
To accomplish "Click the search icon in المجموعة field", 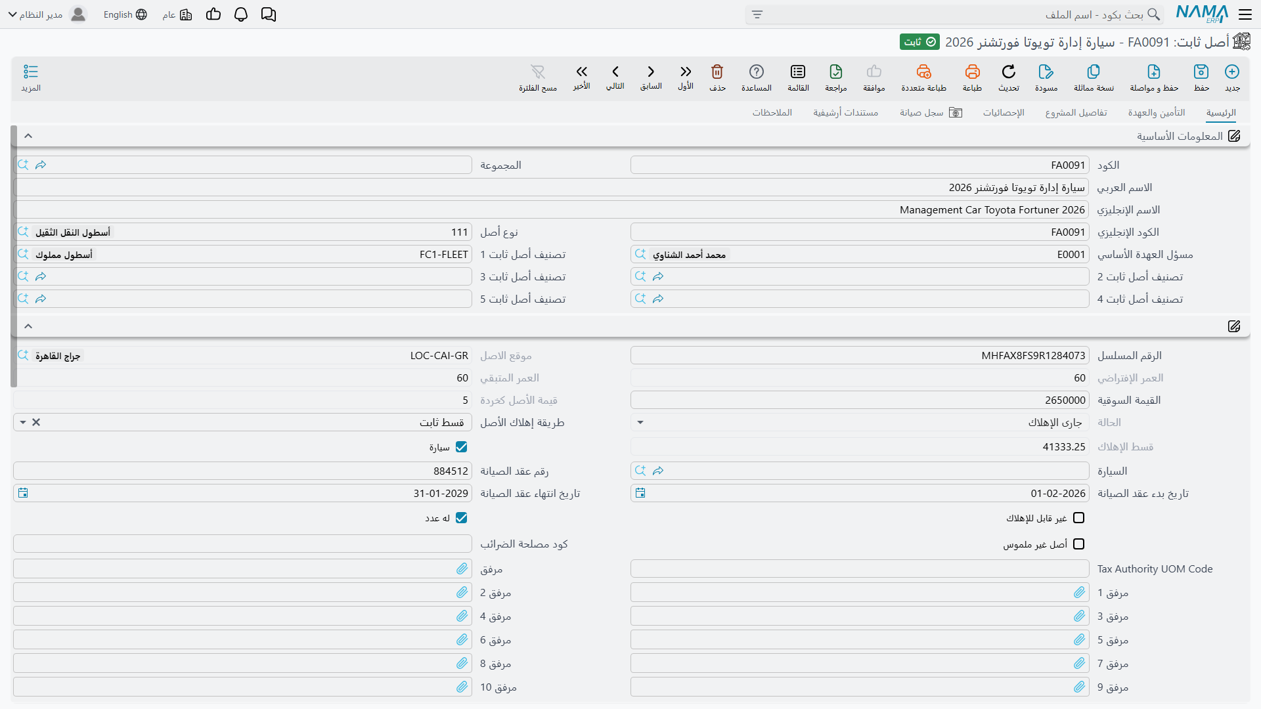I will pos(23,165).
